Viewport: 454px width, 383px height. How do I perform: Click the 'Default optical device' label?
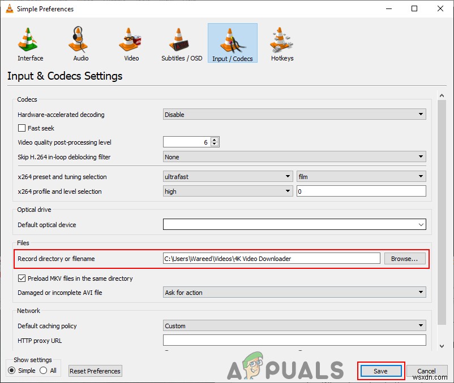(46, 225)
